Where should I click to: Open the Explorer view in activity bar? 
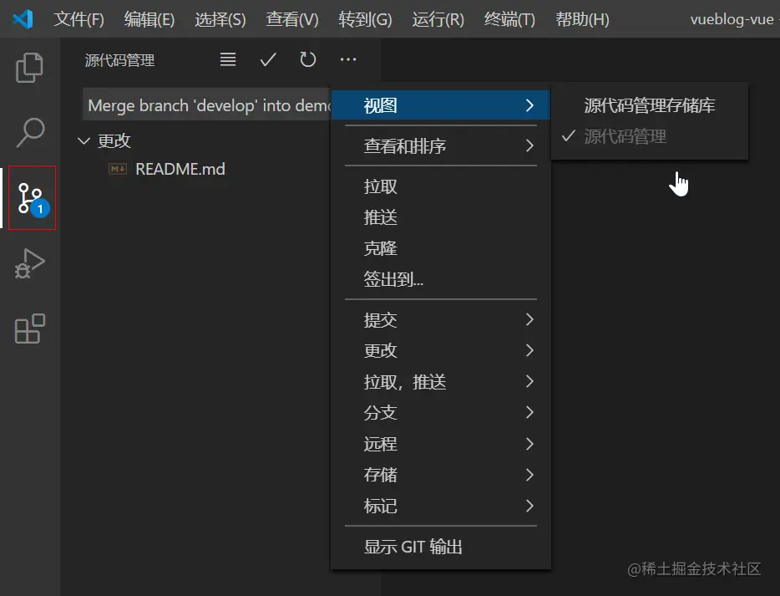point(30,67)
